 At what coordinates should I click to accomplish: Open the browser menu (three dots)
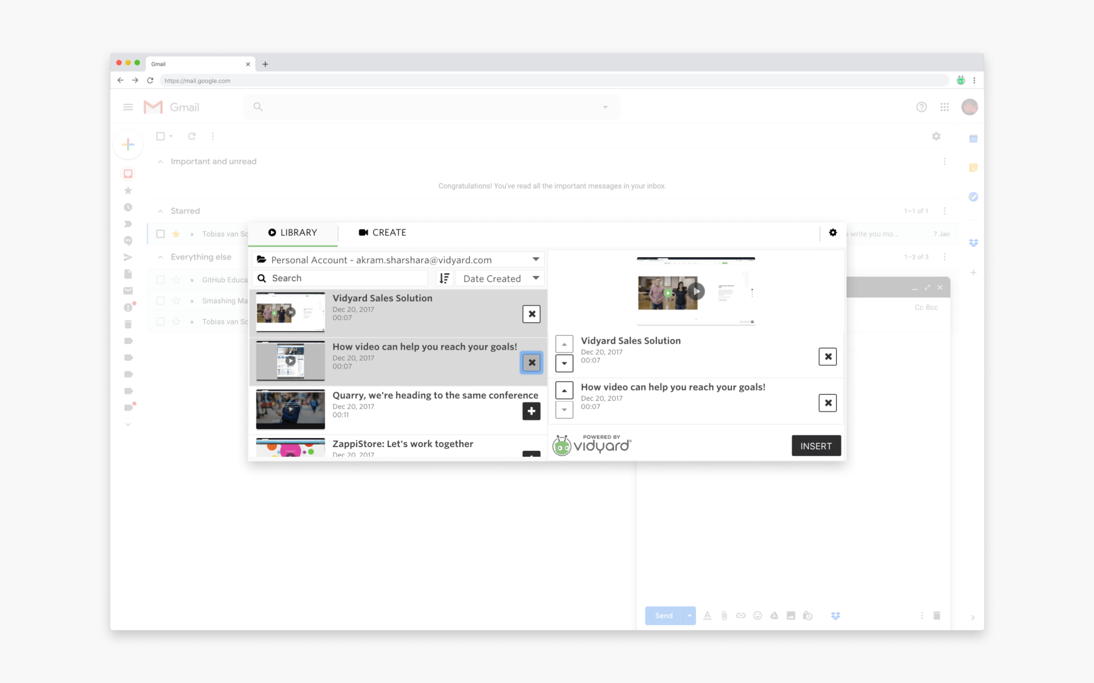[x=974, y=81]
